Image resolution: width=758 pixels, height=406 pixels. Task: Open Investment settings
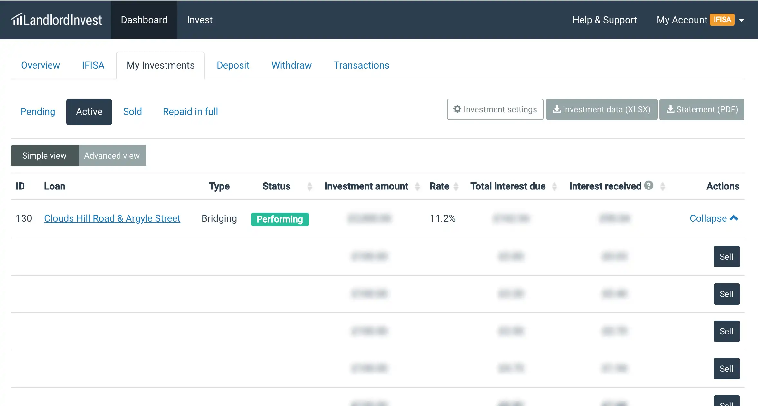pyautogui.click(x=495, y=109)
